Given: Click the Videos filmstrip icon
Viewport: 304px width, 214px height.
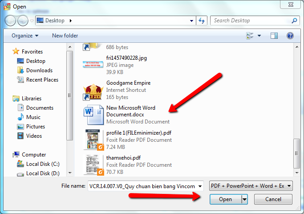Looking at the screenshot, I should (20, 136).
